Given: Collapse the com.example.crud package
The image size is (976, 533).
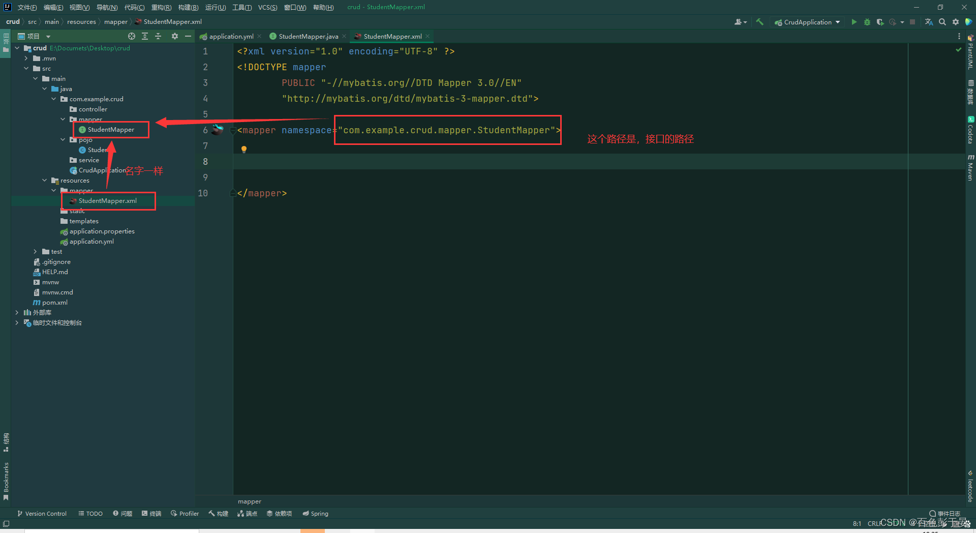Looking at the screenshot, I should [54, 99].
